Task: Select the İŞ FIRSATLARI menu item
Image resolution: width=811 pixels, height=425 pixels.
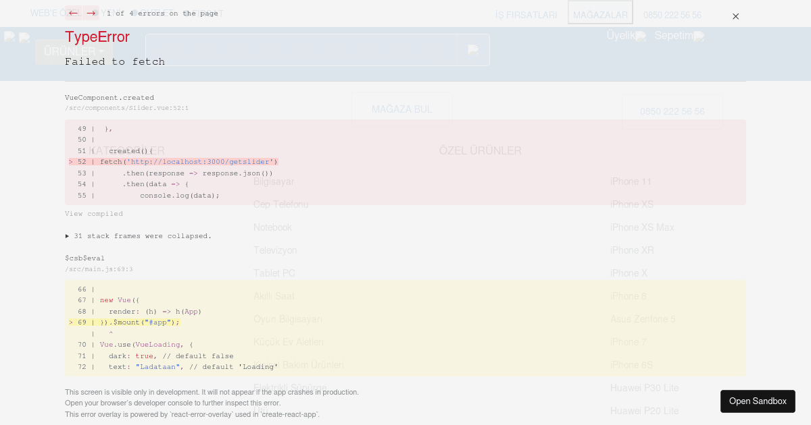Action: tap(526, 15)
